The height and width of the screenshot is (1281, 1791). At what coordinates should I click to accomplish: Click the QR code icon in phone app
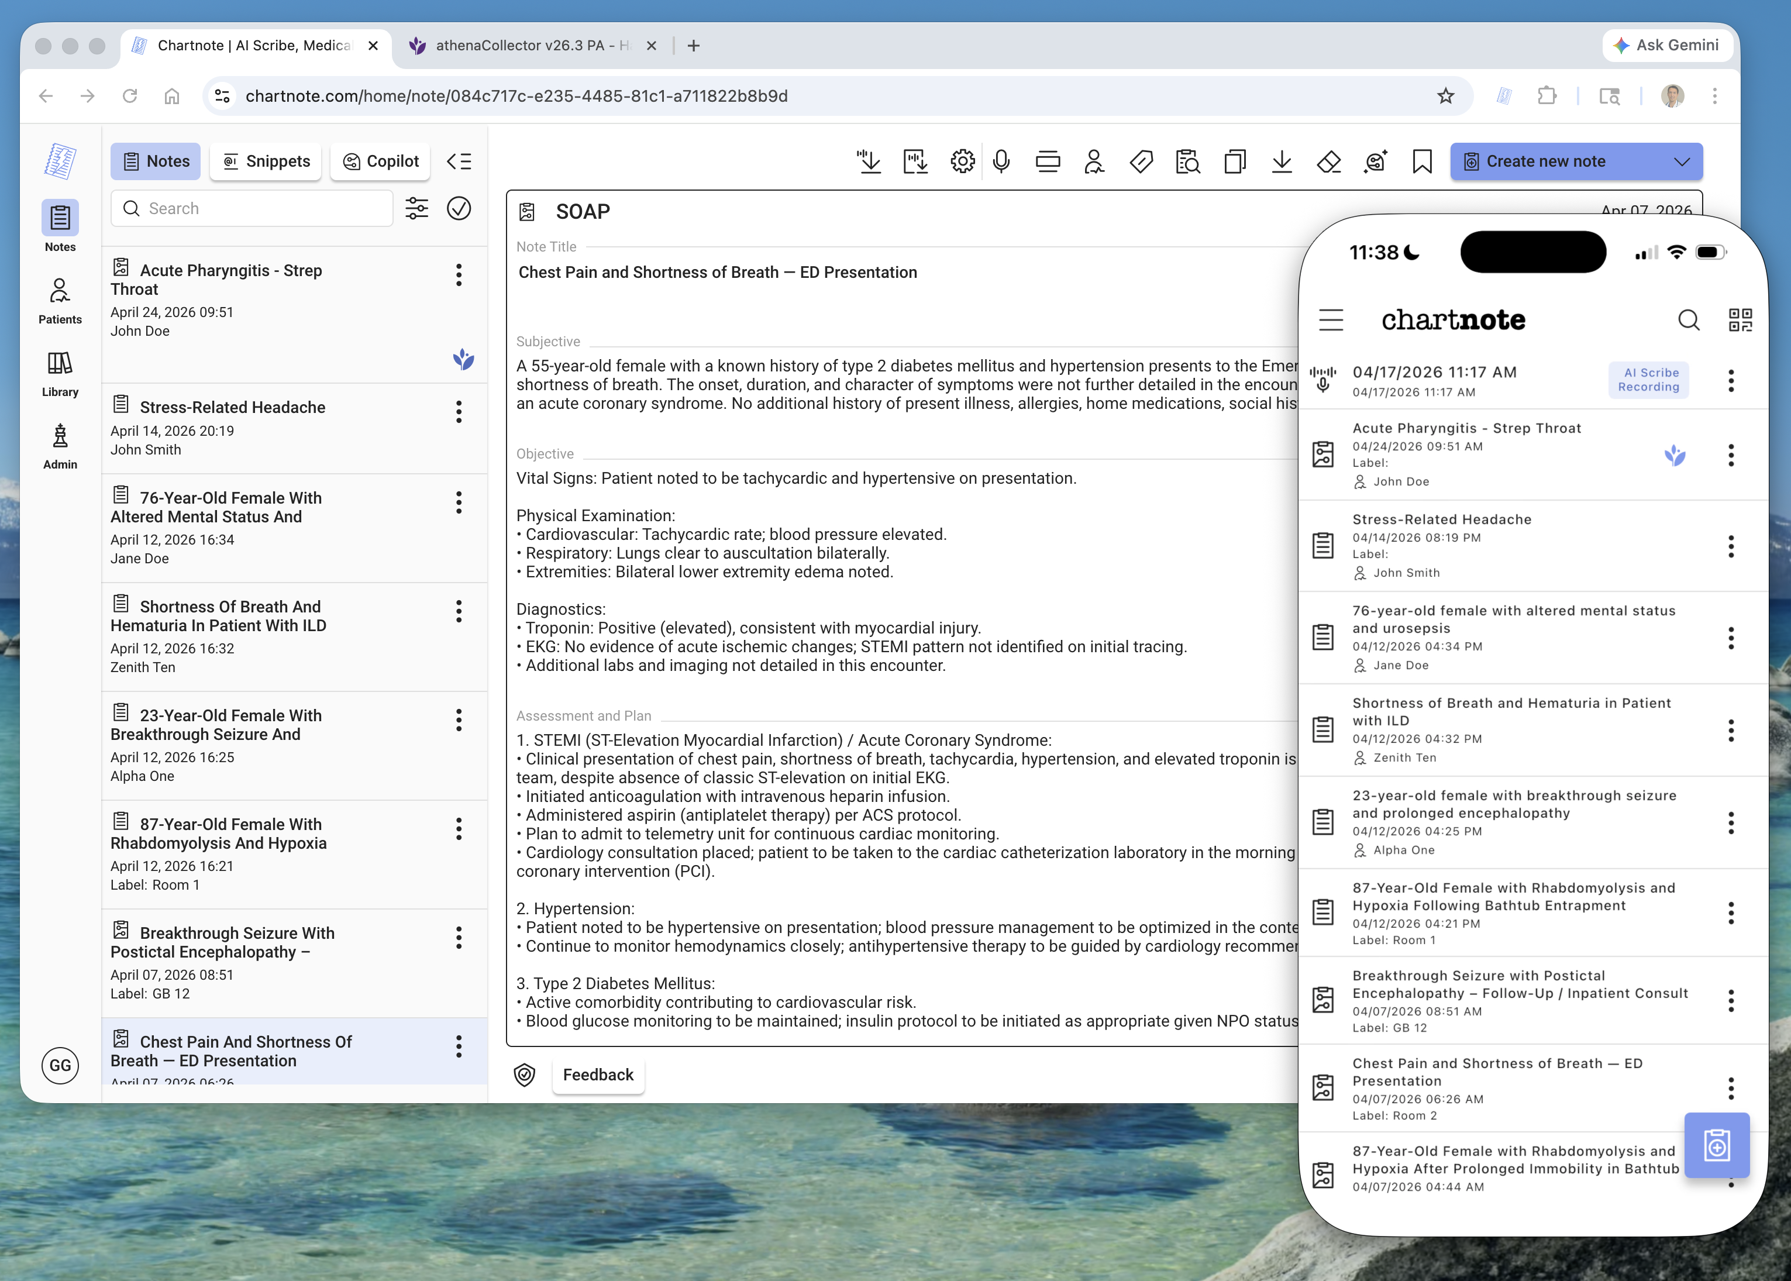1740,319
